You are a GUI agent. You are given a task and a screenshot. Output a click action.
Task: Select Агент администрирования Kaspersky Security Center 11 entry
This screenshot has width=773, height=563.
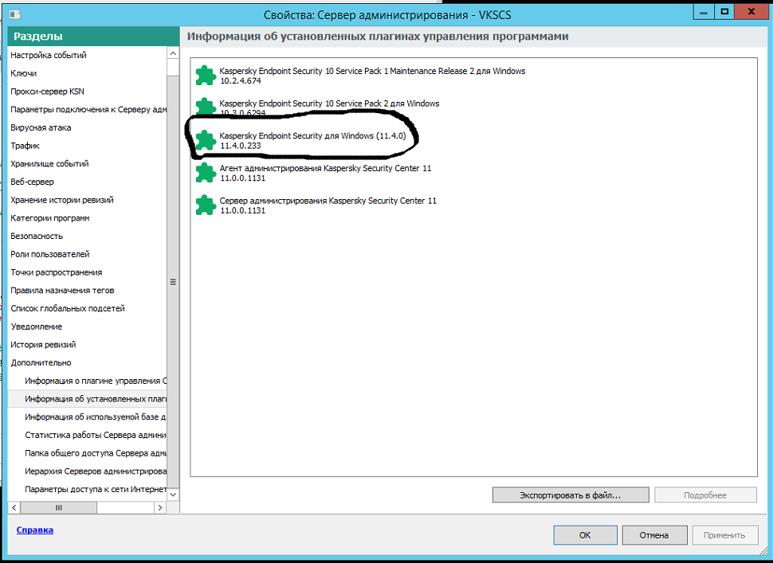point(325,173)
